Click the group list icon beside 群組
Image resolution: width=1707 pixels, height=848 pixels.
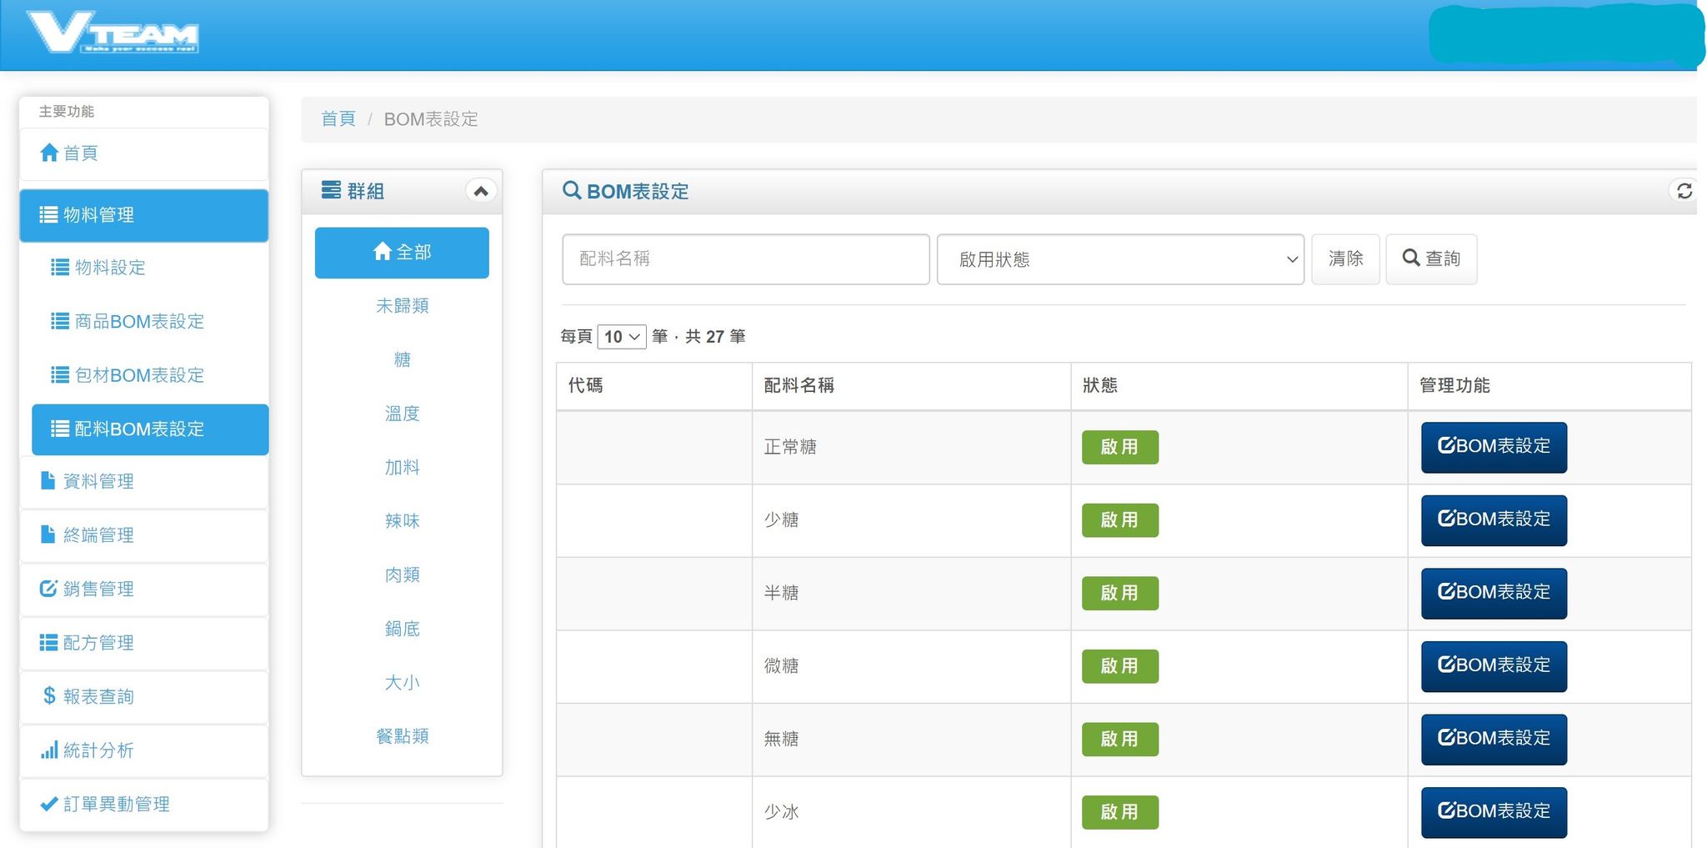tap(330, 190)
